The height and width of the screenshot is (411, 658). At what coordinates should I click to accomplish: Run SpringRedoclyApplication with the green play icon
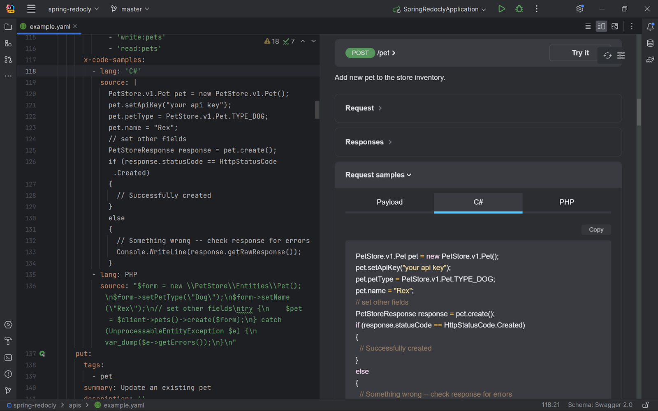[501, 9]
